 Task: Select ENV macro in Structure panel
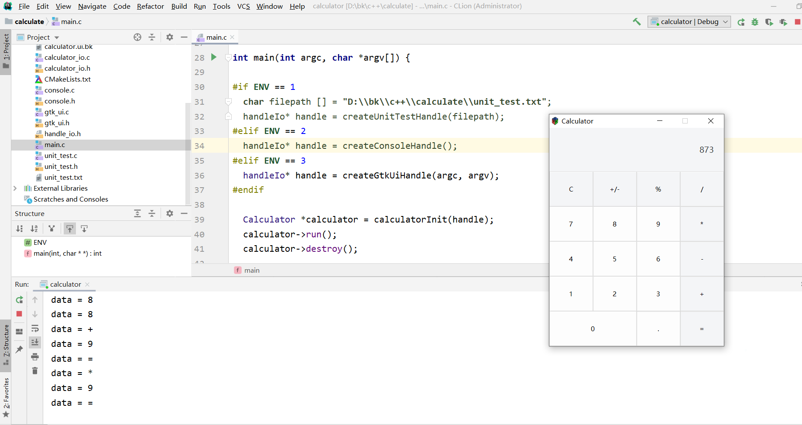coord(40,242)
